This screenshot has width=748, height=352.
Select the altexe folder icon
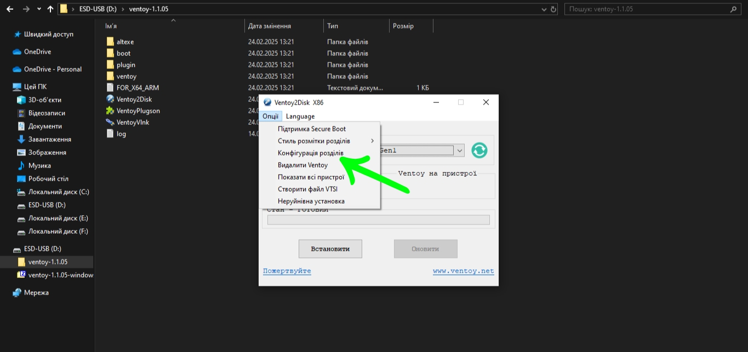click(x=110, y=42)
